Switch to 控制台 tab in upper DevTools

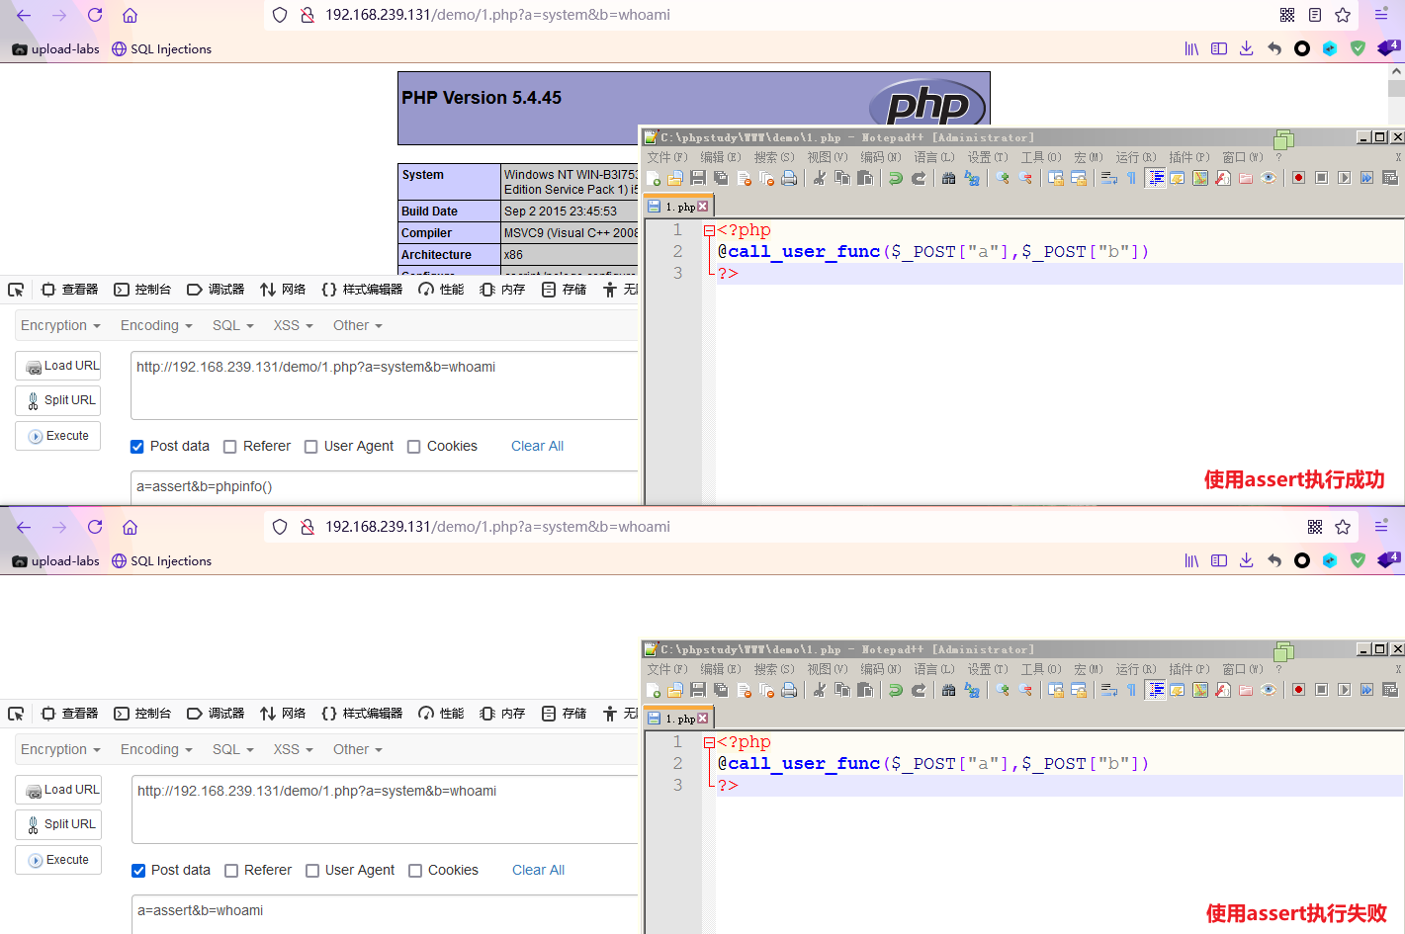tap(142, 290)
